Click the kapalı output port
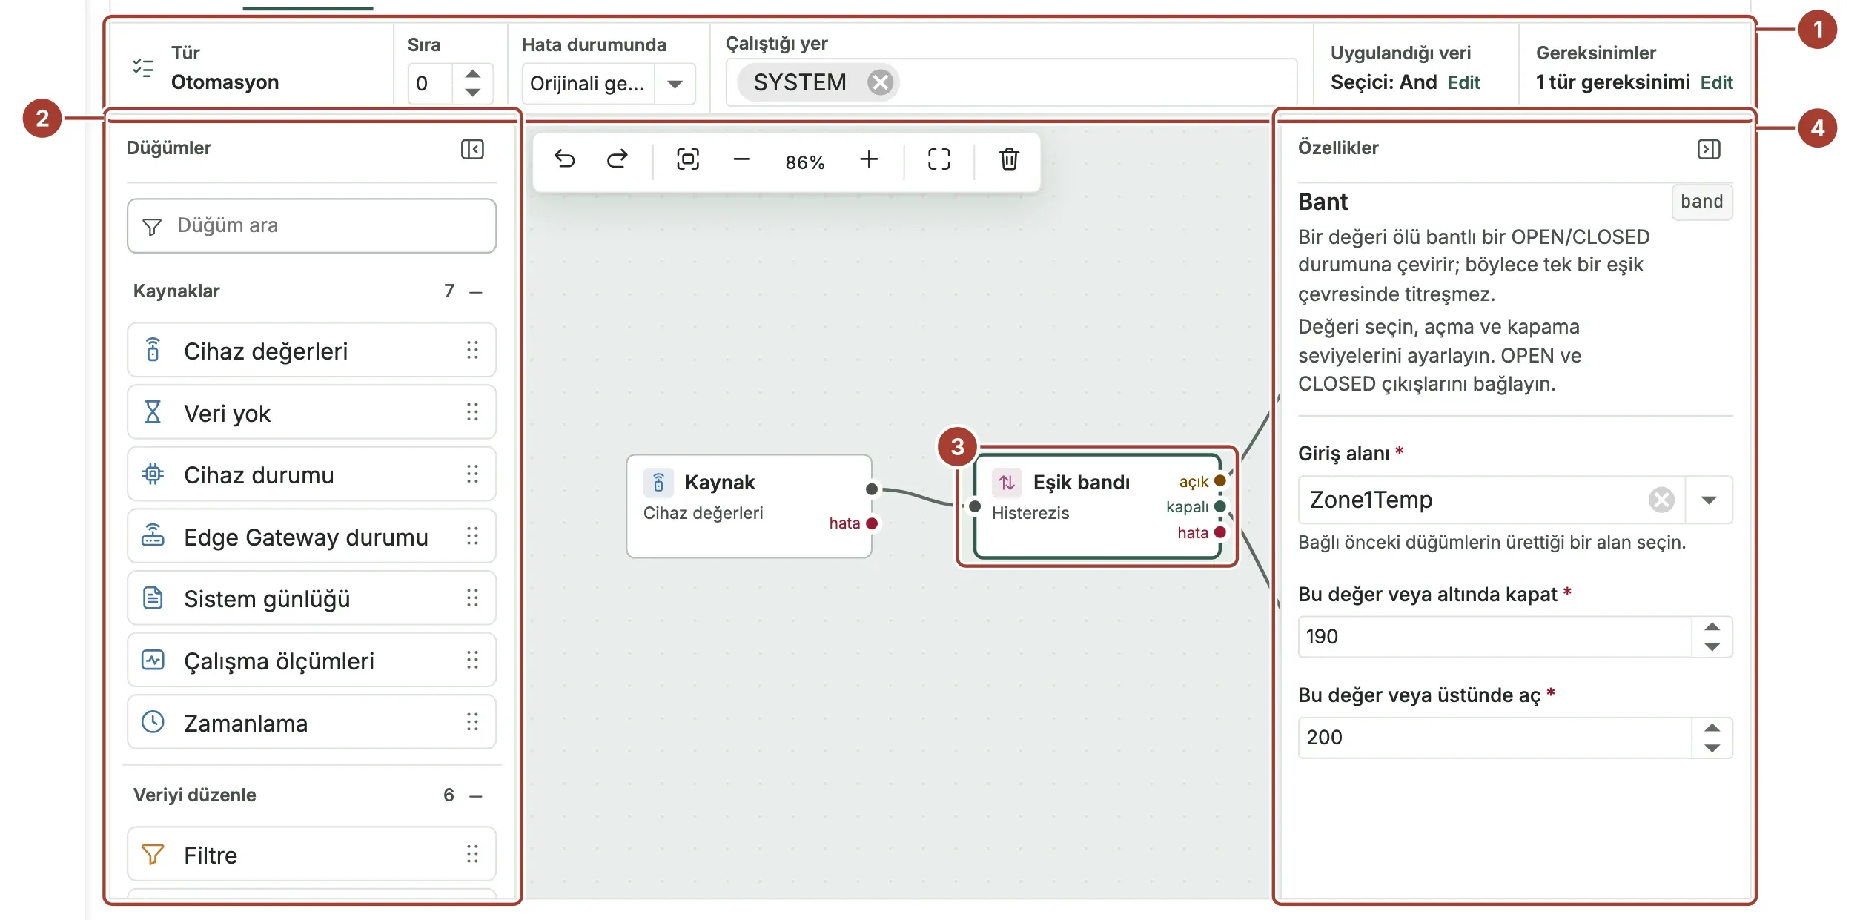1860x920 pixels. [1219, 507]
